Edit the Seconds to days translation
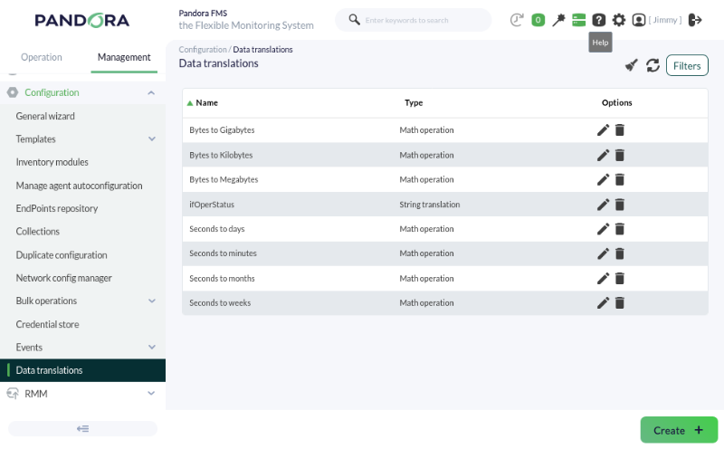Viewport: 724px width, 449px height. click(603, 229)
